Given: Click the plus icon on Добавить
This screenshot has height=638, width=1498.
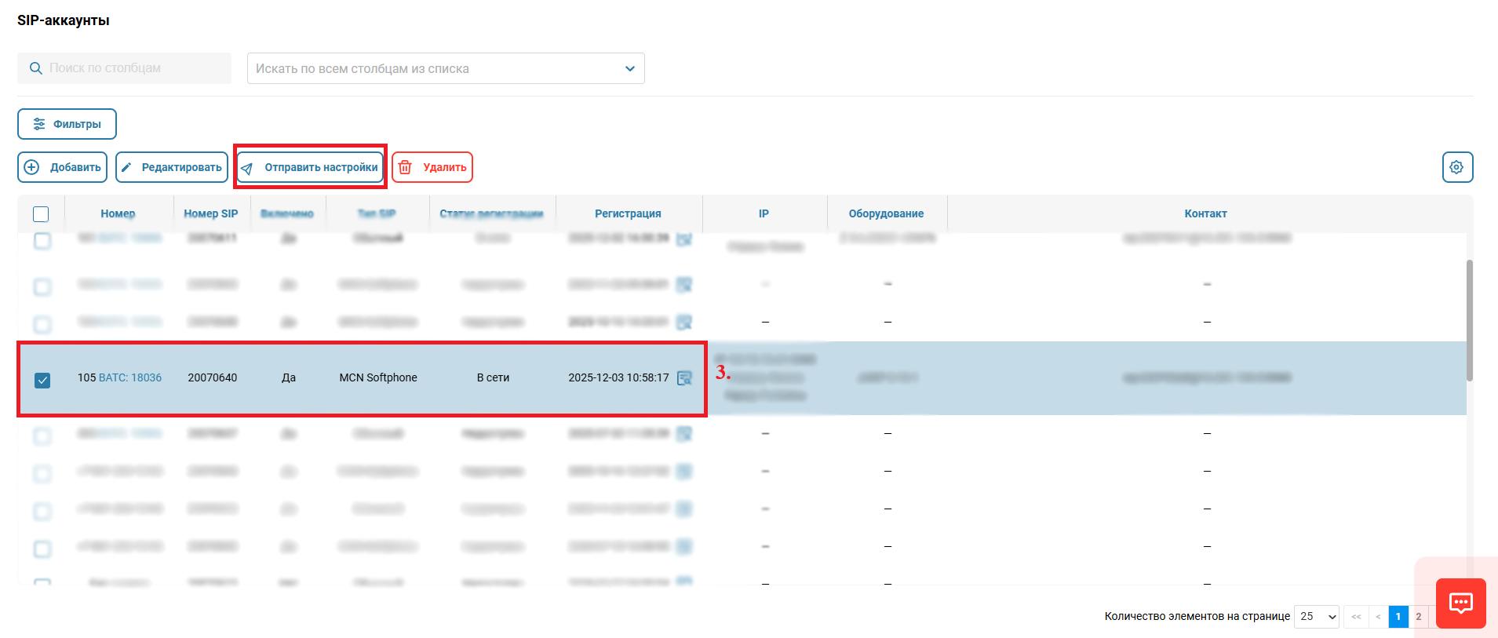Looking at the screenshot, I should point(31,167).
